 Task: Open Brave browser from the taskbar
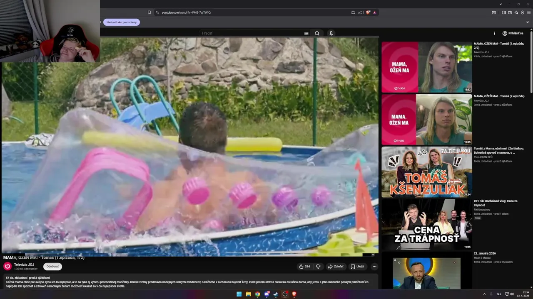click(294, 294)
